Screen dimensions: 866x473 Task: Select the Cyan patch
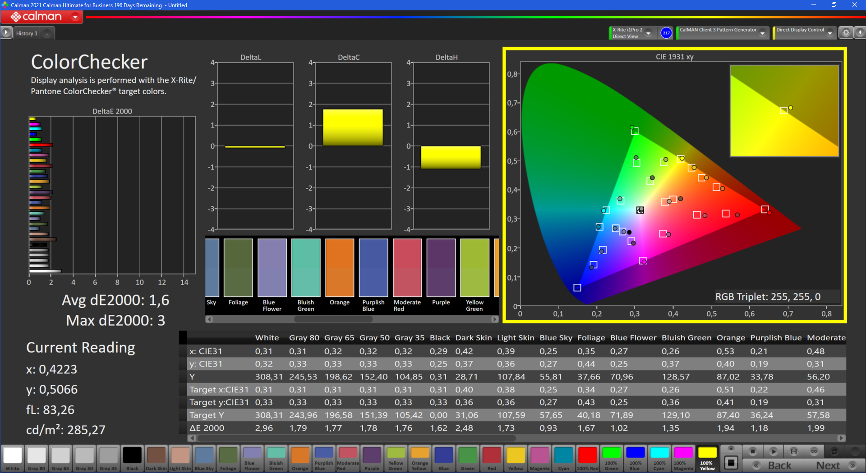(x=563, y=458)
